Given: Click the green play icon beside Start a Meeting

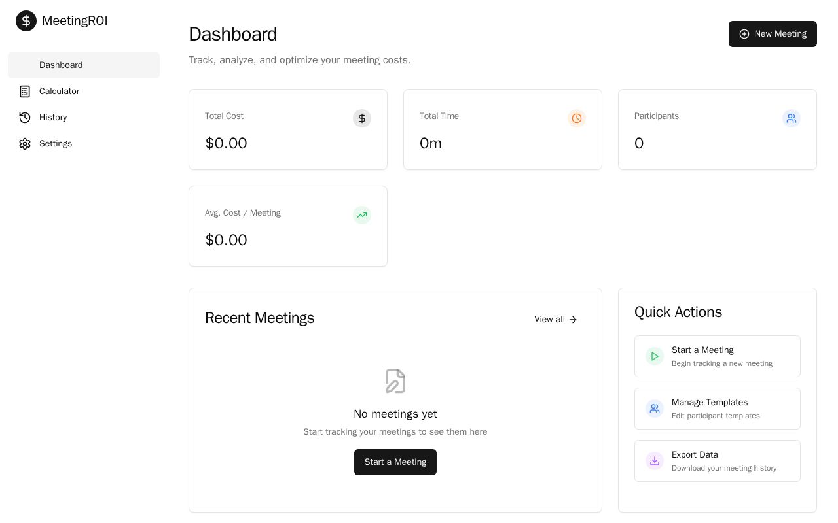Looking at the screenshot, I should click(655, 356).
